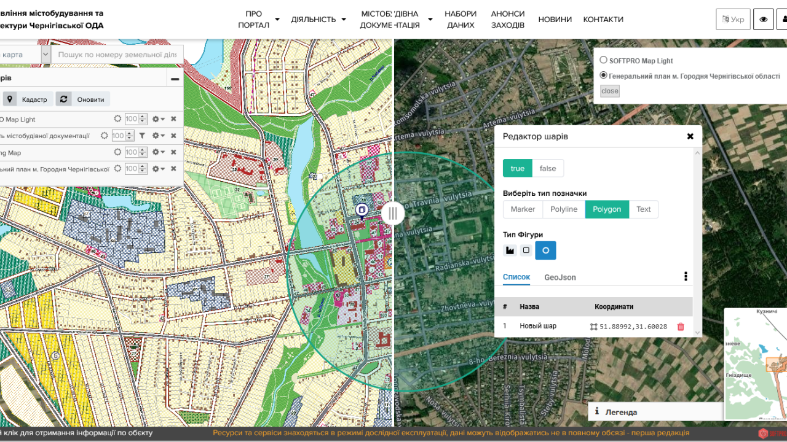Image resolution: width=787 pixels, height=442 pixels.
Task: Click the overview minimap thumbnail
Action: coord(755,363)
